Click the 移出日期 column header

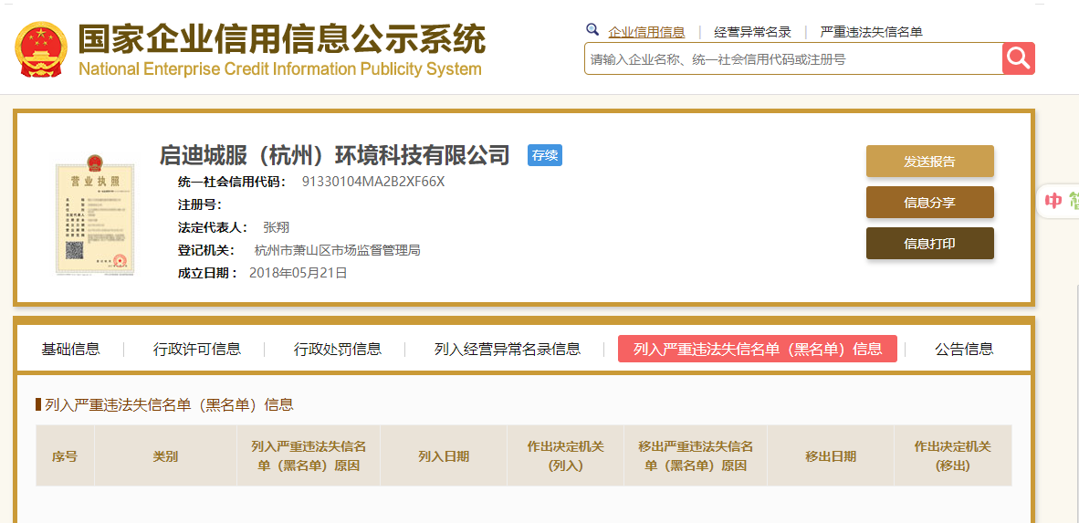[x=831, y=455]
